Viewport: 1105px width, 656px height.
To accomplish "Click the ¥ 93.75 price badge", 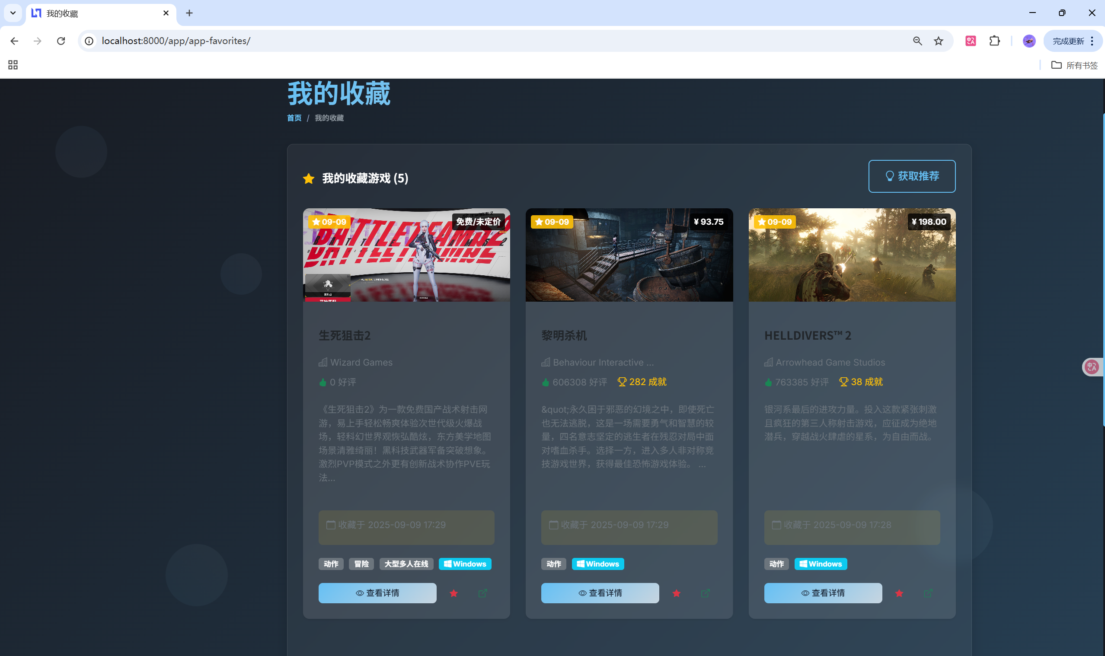I will [709, 221].
